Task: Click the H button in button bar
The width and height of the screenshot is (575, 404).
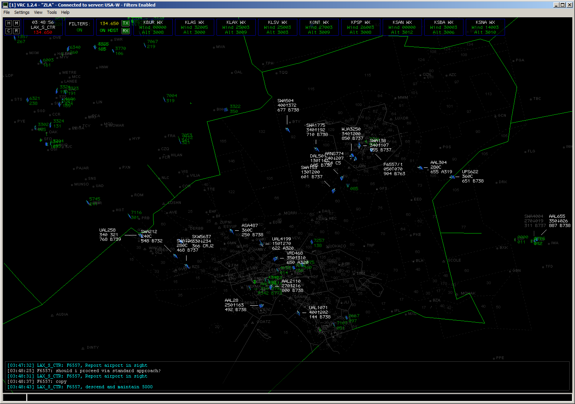Action: click(x=9, y=23)
